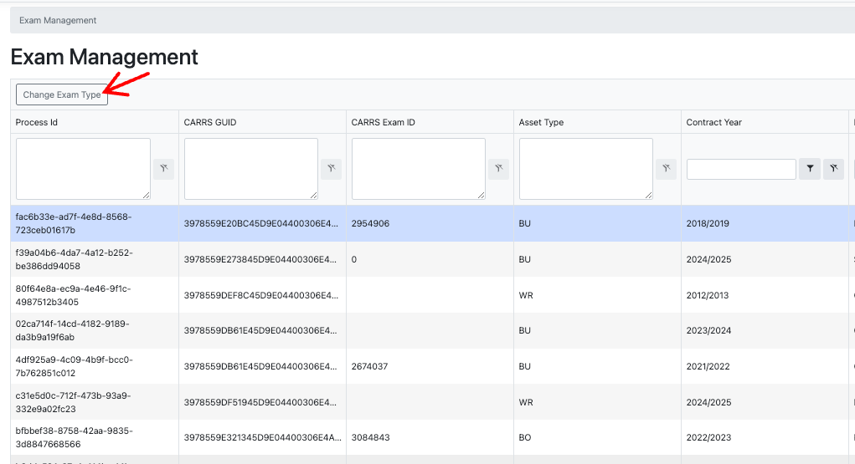Clear the Asset Type column filter

coord(666,169)
